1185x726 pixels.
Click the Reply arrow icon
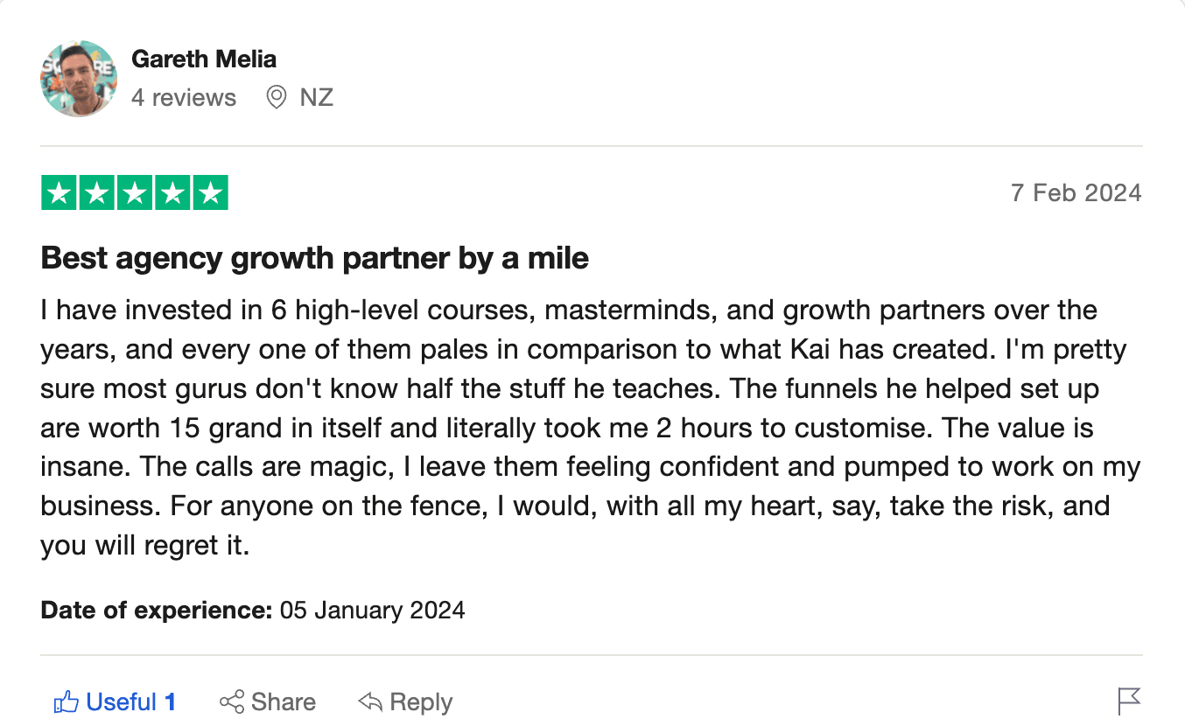click(370, 702)
